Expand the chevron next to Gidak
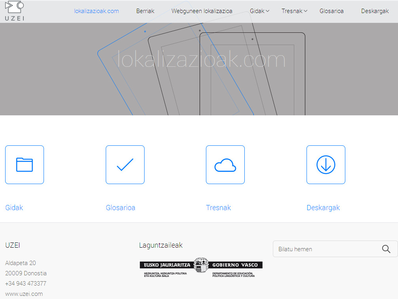398x299 pixels. (267, 11)
